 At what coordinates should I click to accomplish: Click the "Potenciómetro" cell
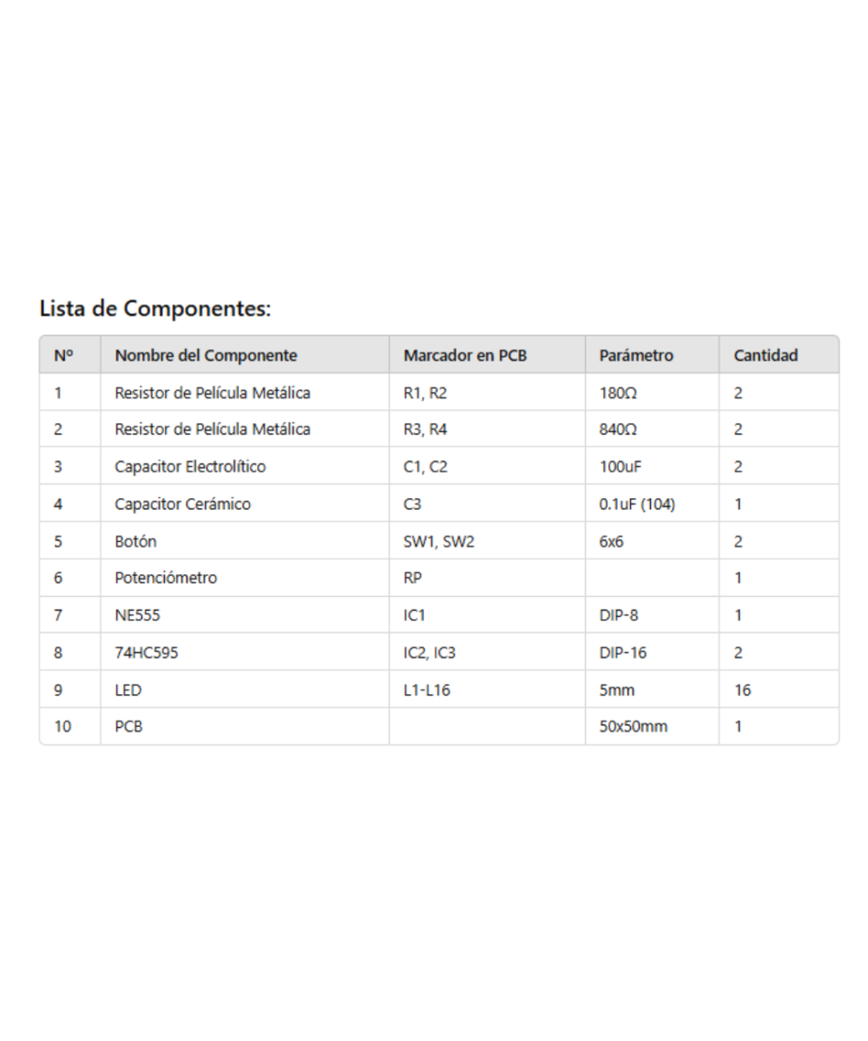point(166,578)
